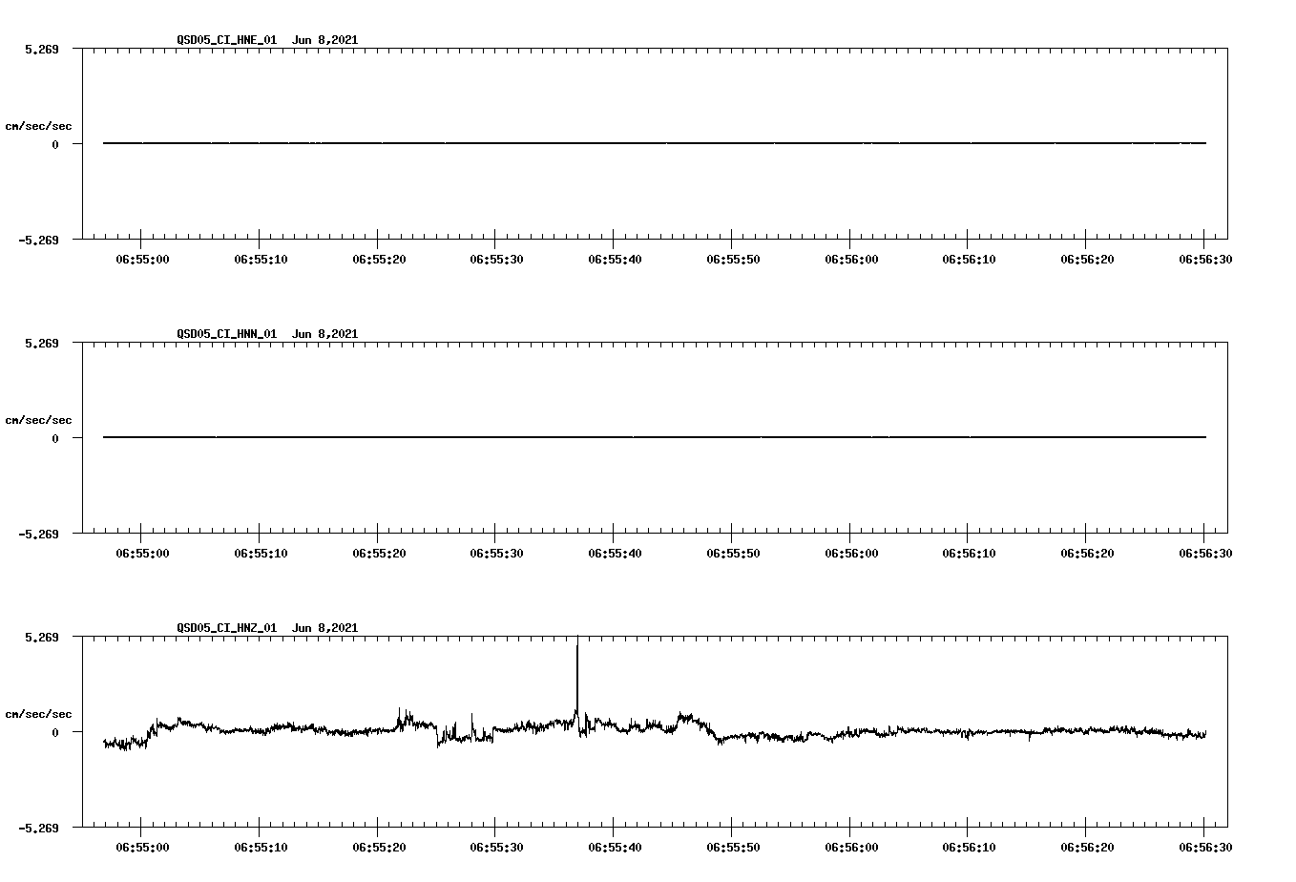Image resolution: width=1296 pixels, height=882 pixels.
Task: Click the cm/sec/sec unit label of the HNZ plot
Action: coord(38,714)
